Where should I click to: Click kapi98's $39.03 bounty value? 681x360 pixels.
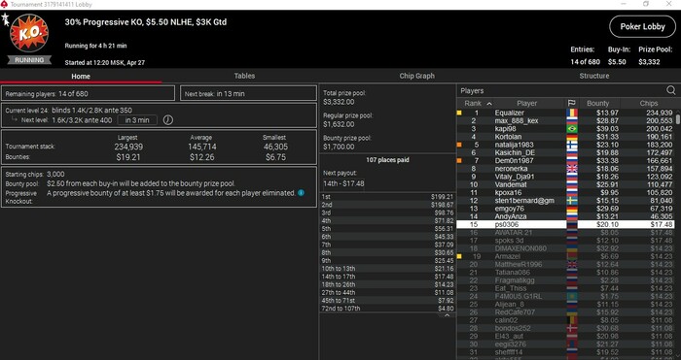click(x=607, y=129)
